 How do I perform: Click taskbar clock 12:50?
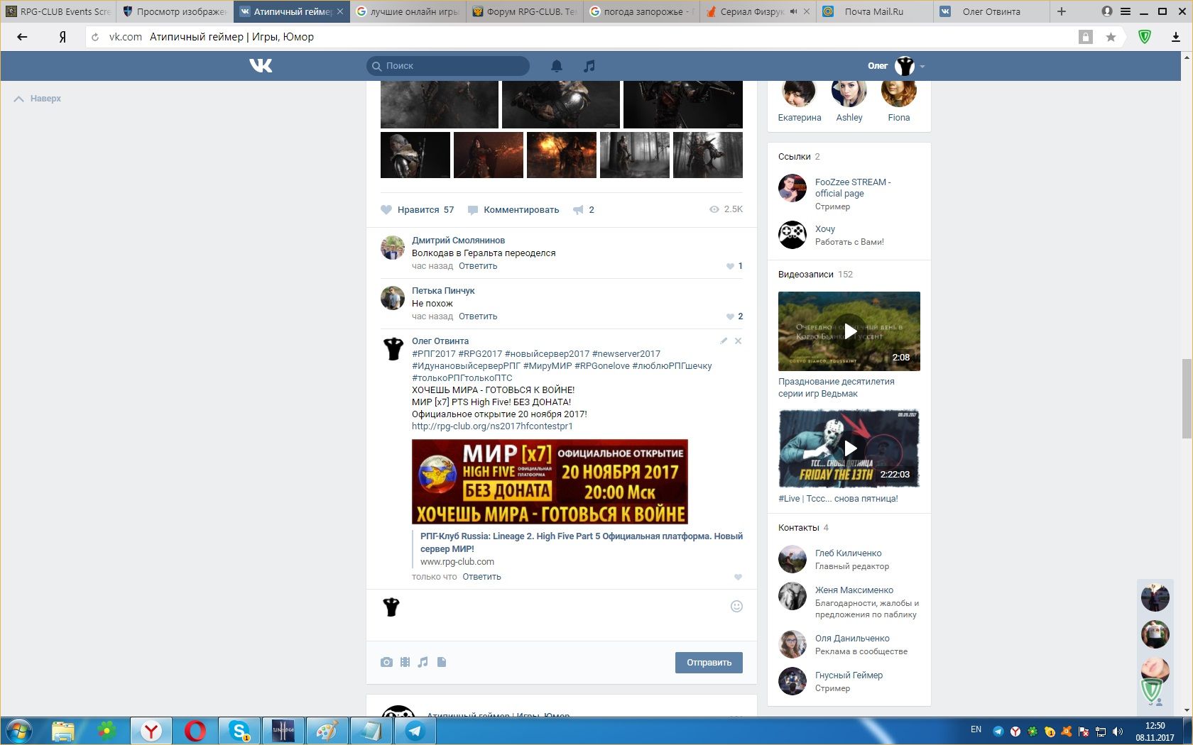click(x=1155, y=726)
